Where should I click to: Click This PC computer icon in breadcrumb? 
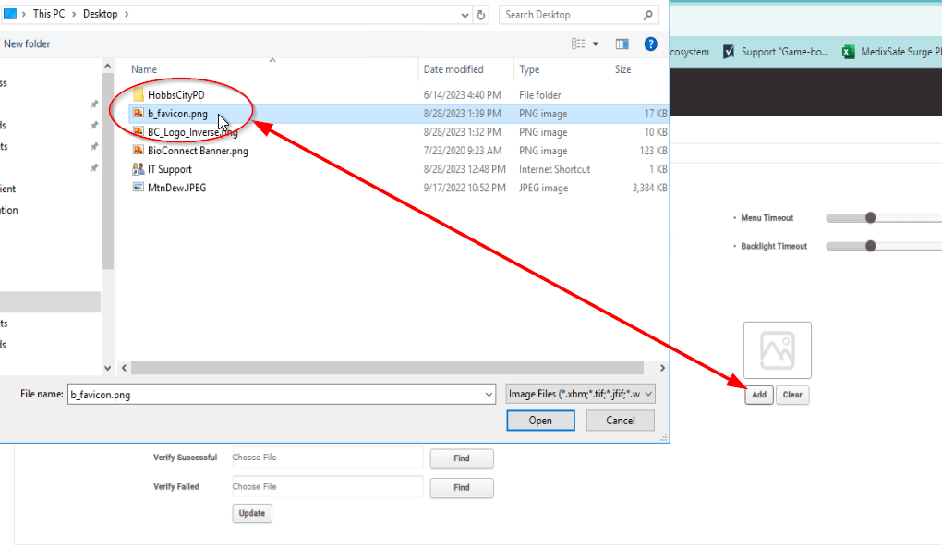10,14
